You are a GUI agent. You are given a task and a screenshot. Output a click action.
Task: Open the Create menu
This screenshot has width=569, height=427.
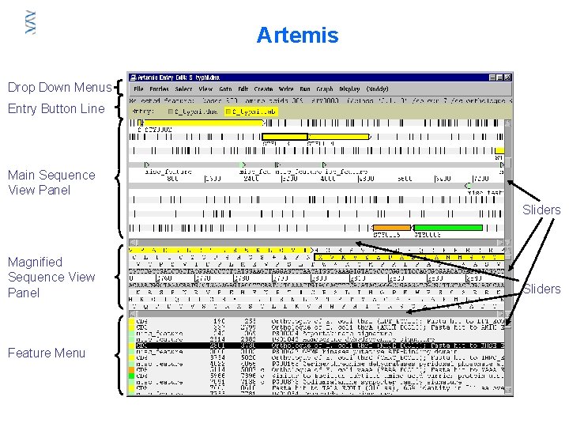tap(263, 89)
